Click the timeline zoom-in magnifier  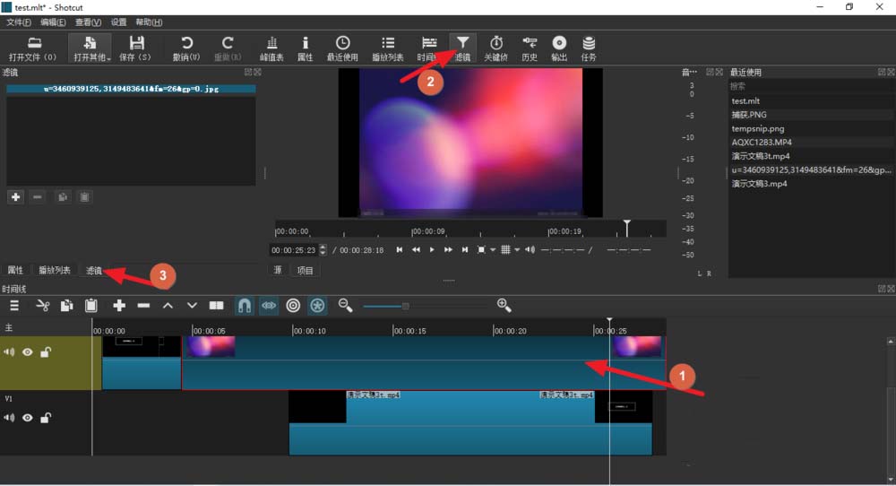coord(504,306)
